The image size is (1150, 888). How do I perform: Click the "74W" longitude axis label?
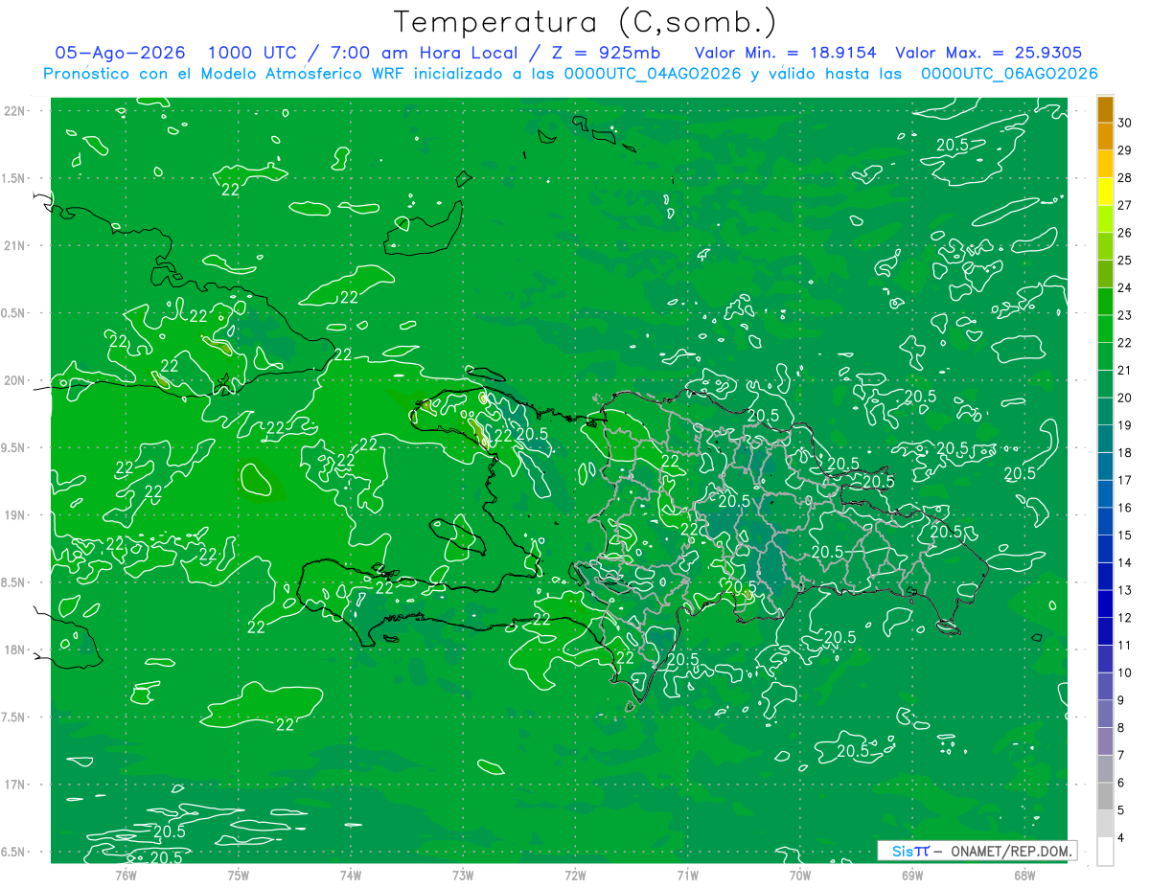point(351,875)
